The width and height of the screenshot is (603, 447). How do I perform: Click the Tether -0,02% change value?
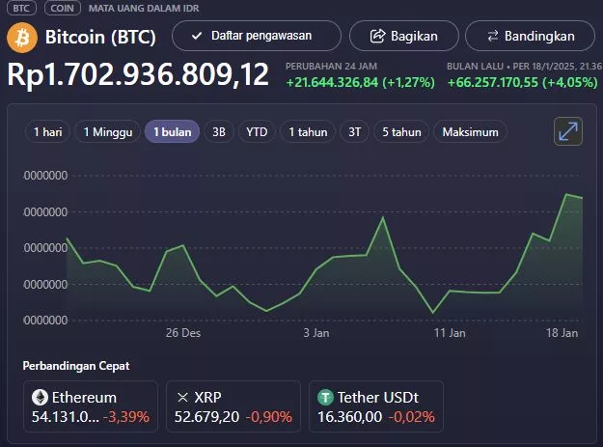point(411,417)
